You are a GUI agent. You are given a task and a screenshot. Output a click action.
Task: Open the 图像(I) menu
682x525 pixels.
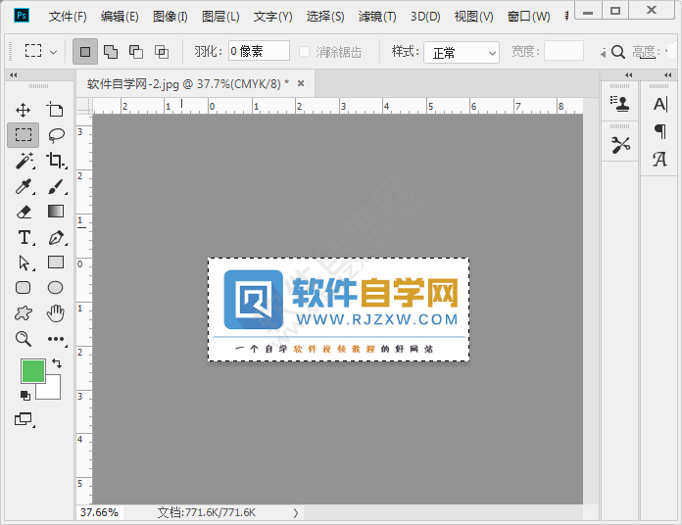tap(170, 17)
